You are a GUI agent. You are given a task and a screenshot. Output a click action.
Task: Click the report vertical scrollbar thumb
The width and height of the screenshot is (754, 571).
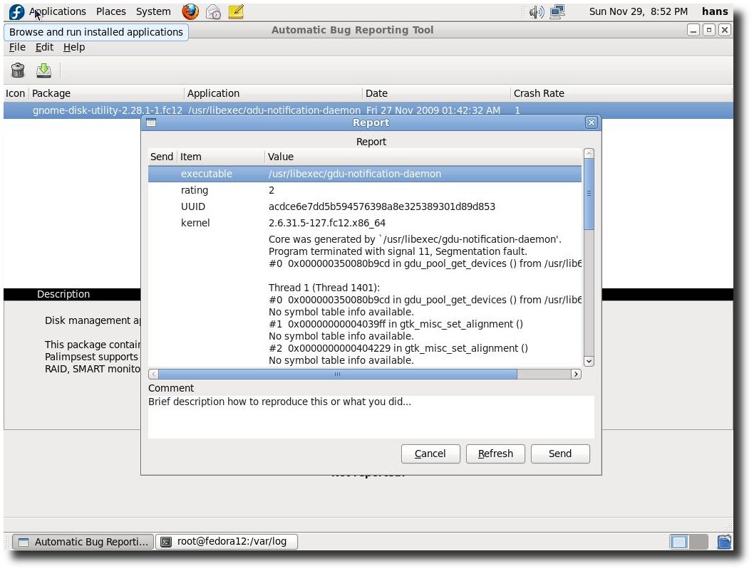tap(589, 194)
